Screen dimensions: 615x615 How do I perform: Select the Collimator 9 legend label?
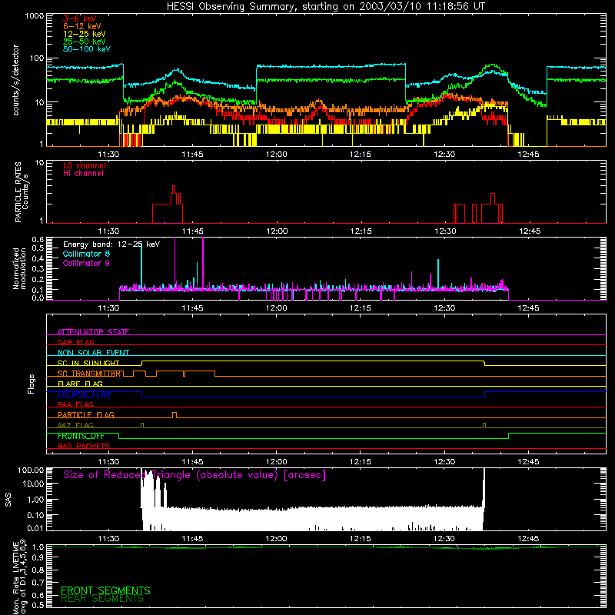tap(86, 263)
